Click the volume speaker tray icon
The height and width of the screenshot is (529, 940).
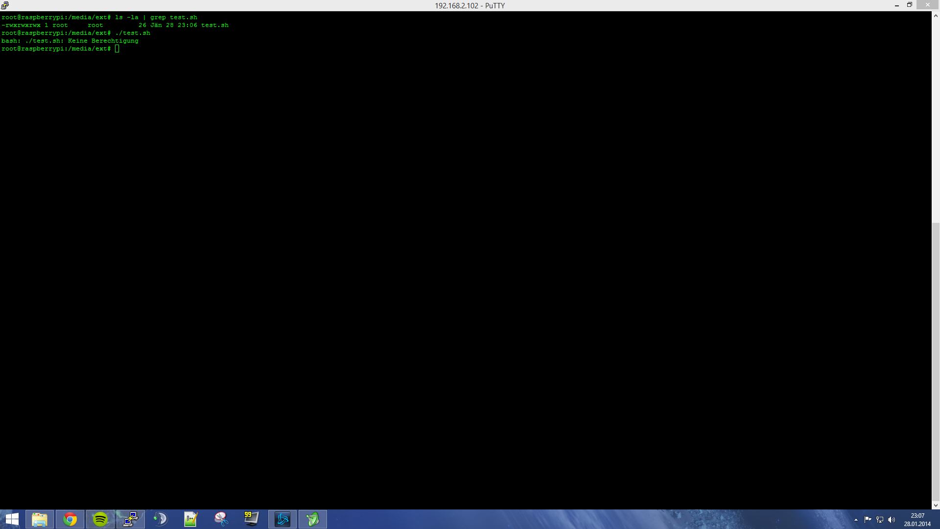(892, 520)
